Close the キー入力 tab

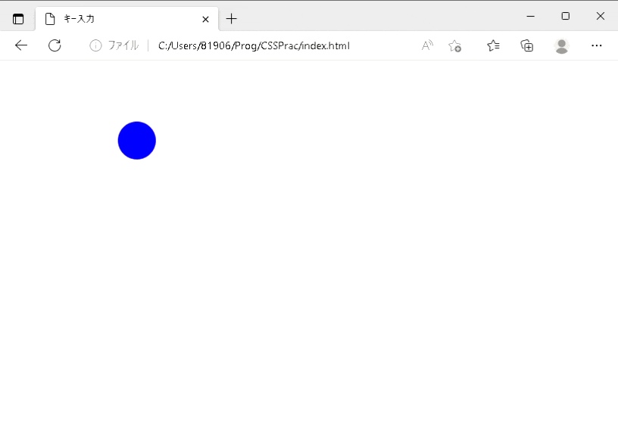pos(204,18)
